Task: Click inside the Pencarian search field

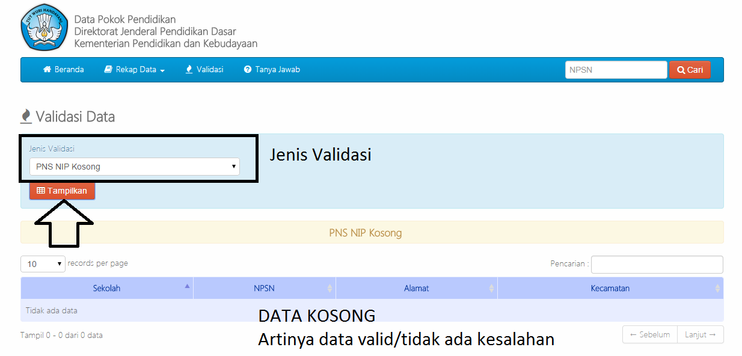Action: point(657,264)
